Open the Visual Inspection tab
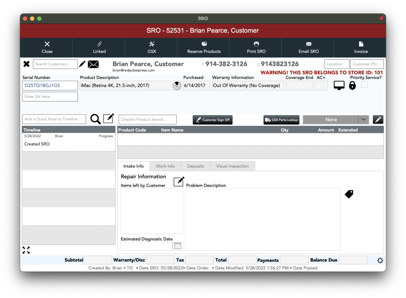Screen dimensions: 406x298 [x=232, y=166]
